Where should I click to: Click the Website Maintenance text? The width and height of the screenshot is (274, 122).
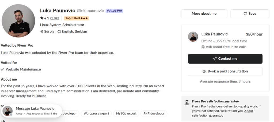[x=23, y=69]
